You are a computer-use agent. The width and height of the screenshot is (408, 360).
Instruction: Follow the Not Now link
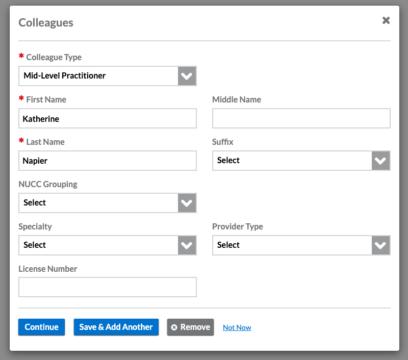[x=237, y=327]
